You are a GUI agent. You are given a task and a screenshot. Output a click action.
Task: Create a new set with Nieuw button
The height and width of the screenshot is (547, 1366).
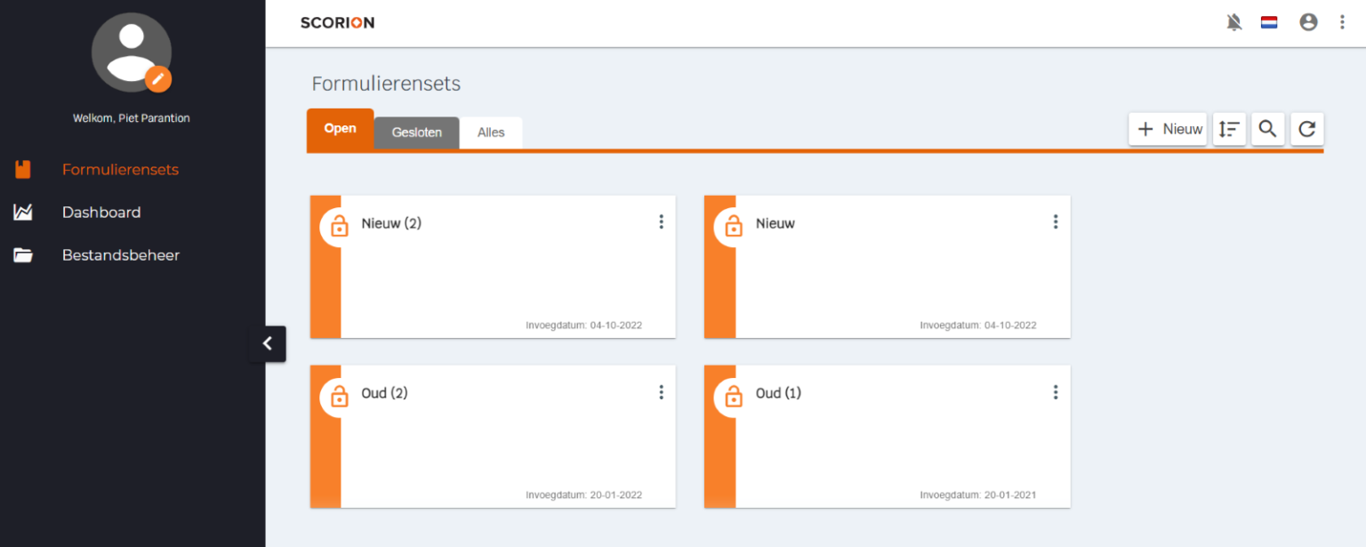point(1168,129)
